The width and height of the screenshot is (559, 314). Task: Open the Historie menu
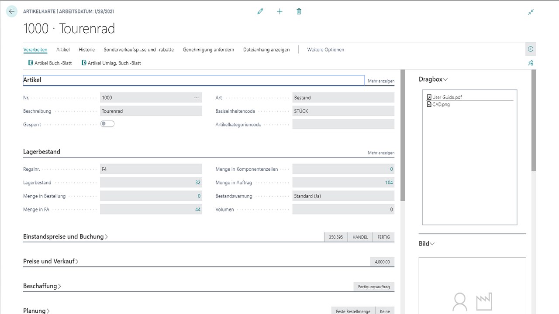pyautogui.click(x=86, y=50)
